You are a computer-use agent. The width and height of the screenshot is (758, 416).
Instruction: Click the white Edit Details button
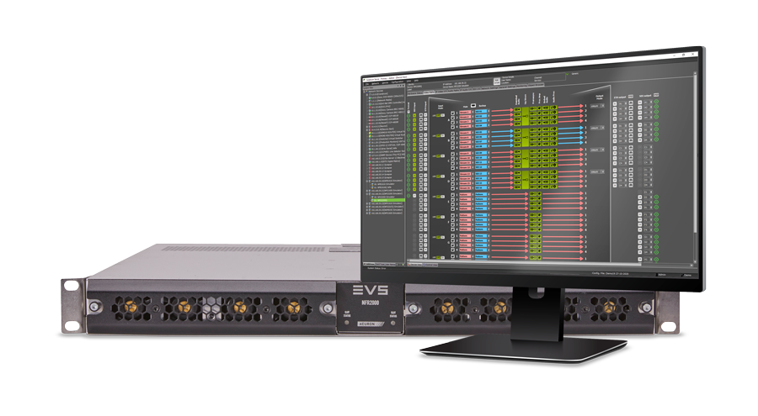(496, 81)
